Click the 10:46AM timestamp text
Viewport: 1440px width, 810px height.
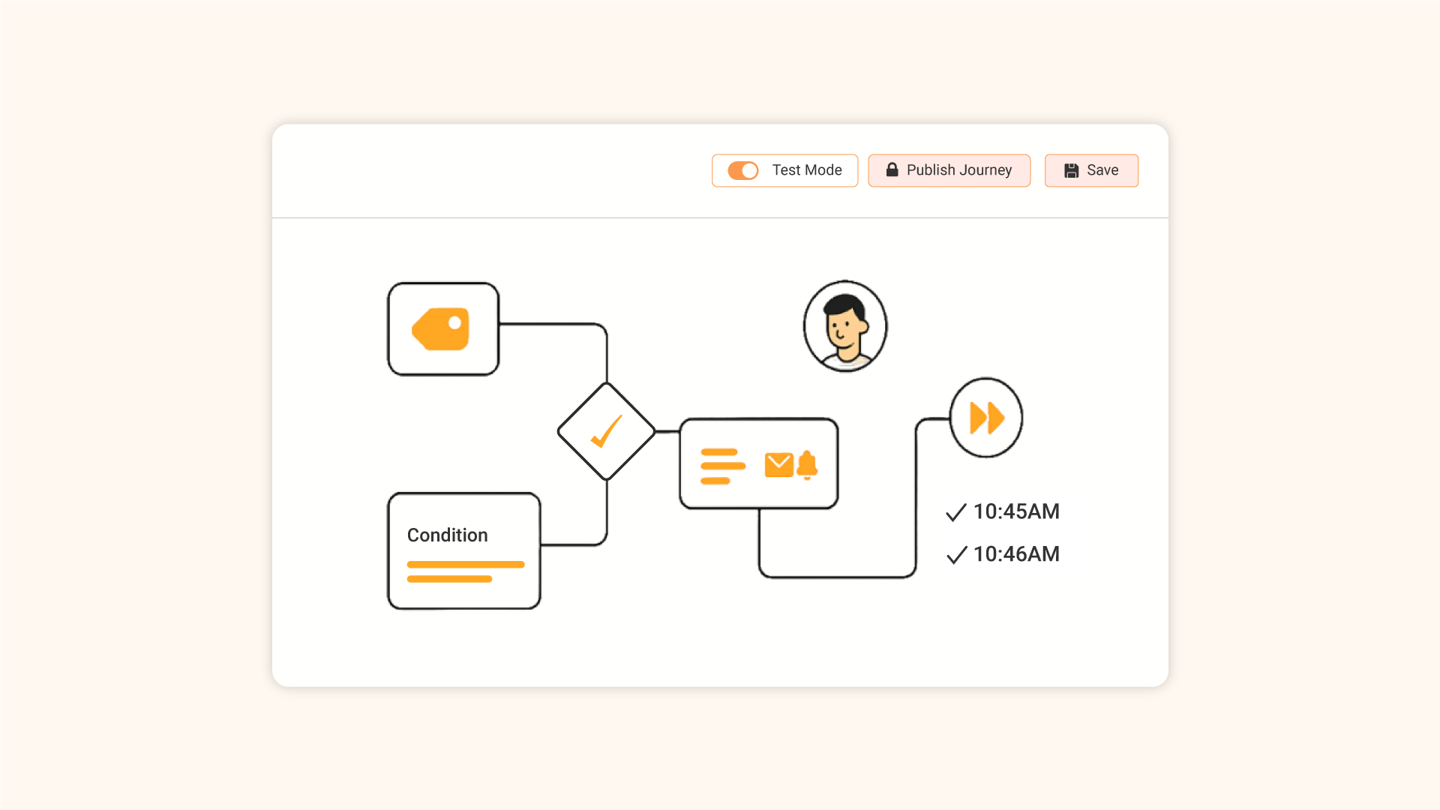pyautogui.click(x=1015, y=554)
